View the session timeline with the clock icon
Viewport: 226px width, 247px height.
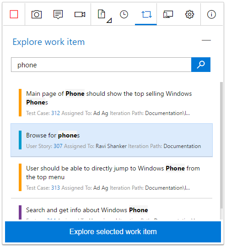(x=124, y=14)
